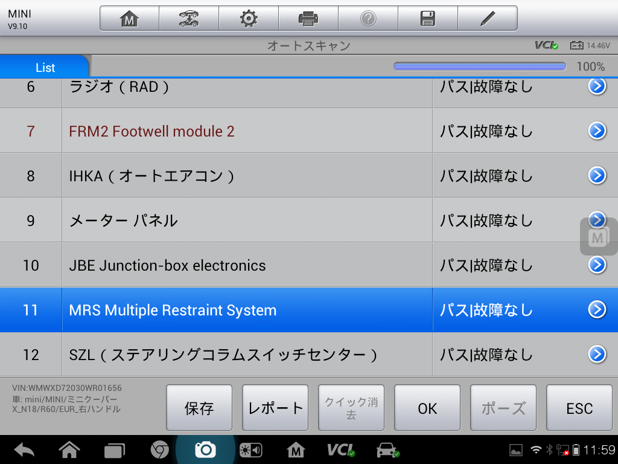Open the vehicle diagnostics car icon

pos(388,449)
